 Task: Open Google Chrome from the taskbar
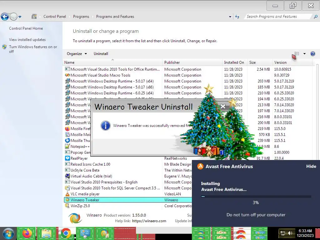tap(66, 233)
